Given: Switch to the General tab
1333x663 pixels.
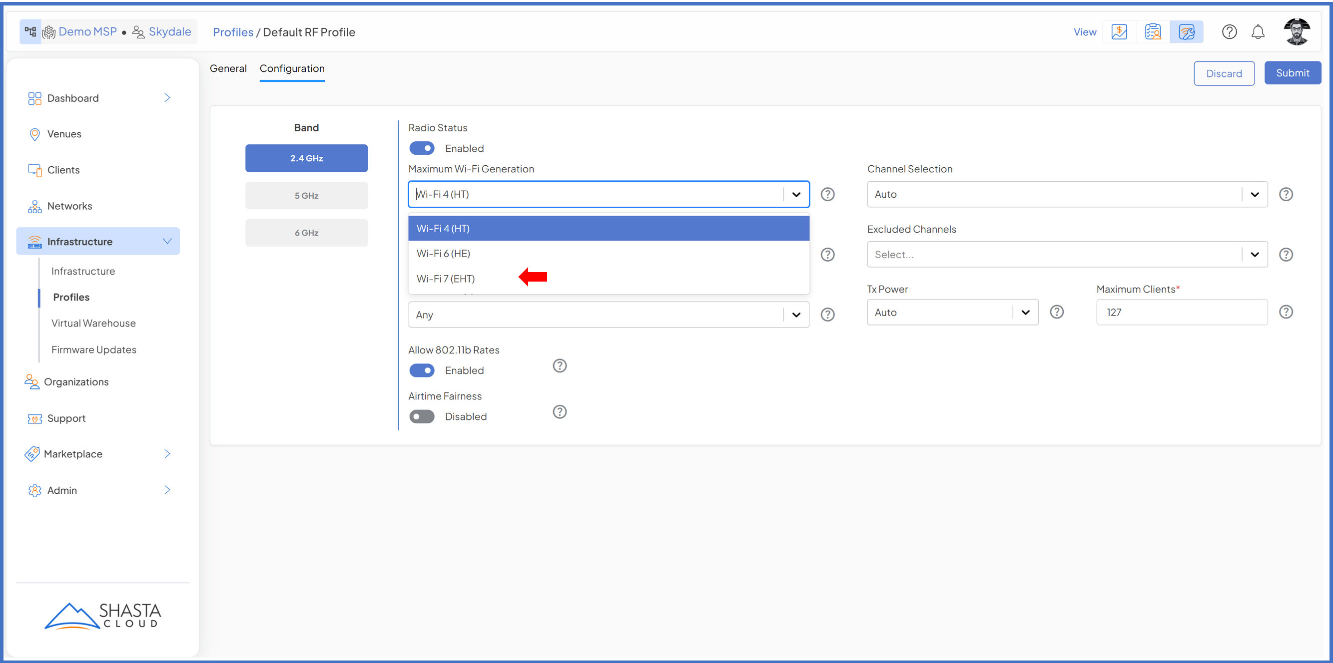Looking at the screenshot, I should tap(228, 69).
